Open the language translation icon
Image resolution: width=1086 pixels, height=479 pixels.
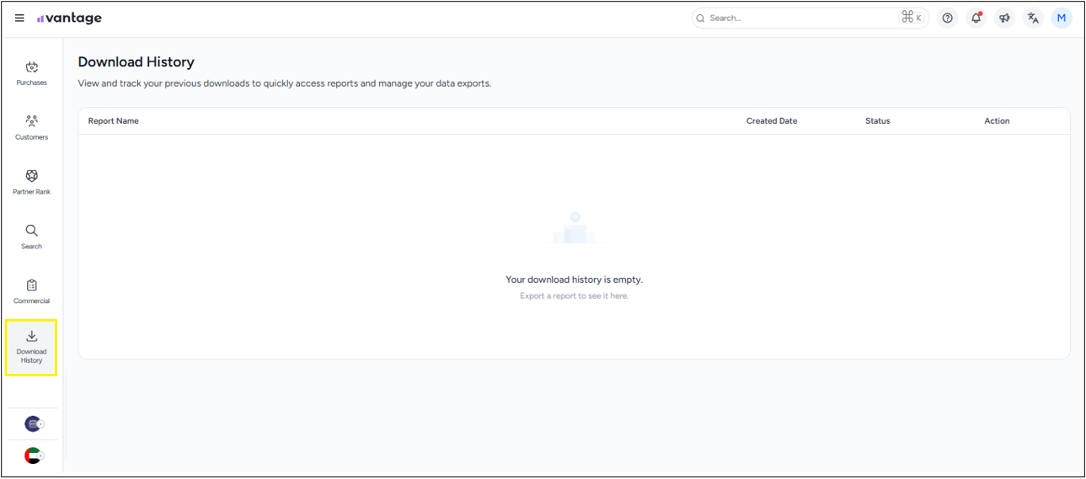click(x=1033, y=18)
